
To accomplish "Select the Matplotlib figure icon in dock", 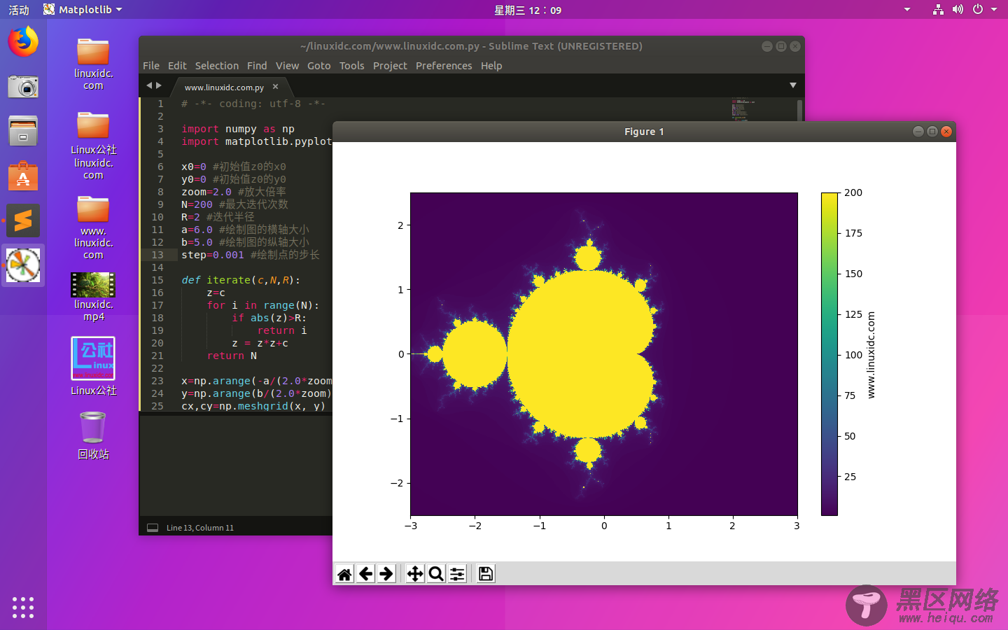I will click(x=23, y=265).
